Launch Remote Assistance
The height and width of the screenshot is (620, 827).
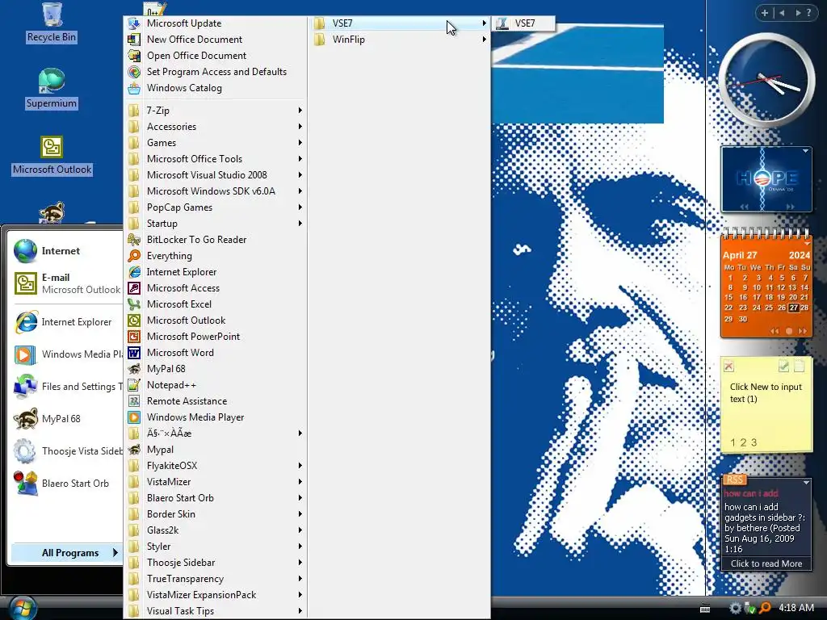pyautogui.click(x=216, y=401)
